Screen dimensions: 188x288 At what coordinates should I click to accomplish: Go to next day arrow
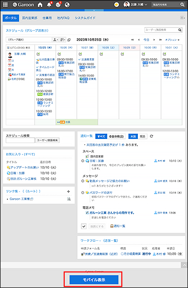point(154,40)
